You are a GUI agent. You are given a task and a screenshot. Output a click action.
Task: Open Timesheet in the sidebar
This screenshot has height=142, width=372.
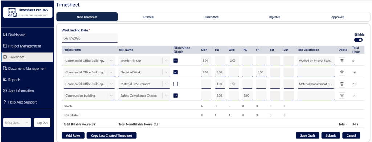click(x=27, y=57)
